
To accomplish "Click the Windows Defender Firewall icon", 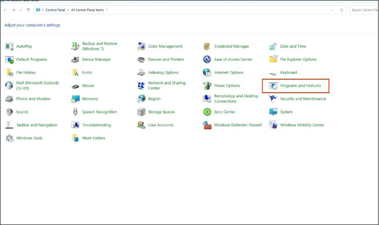I will tap(207, 125).
